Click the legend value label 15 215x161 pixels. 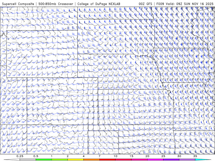click(131, 156)
